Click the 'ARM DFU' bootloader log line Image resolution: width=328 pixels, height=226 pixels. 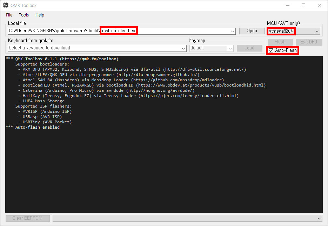132,69
